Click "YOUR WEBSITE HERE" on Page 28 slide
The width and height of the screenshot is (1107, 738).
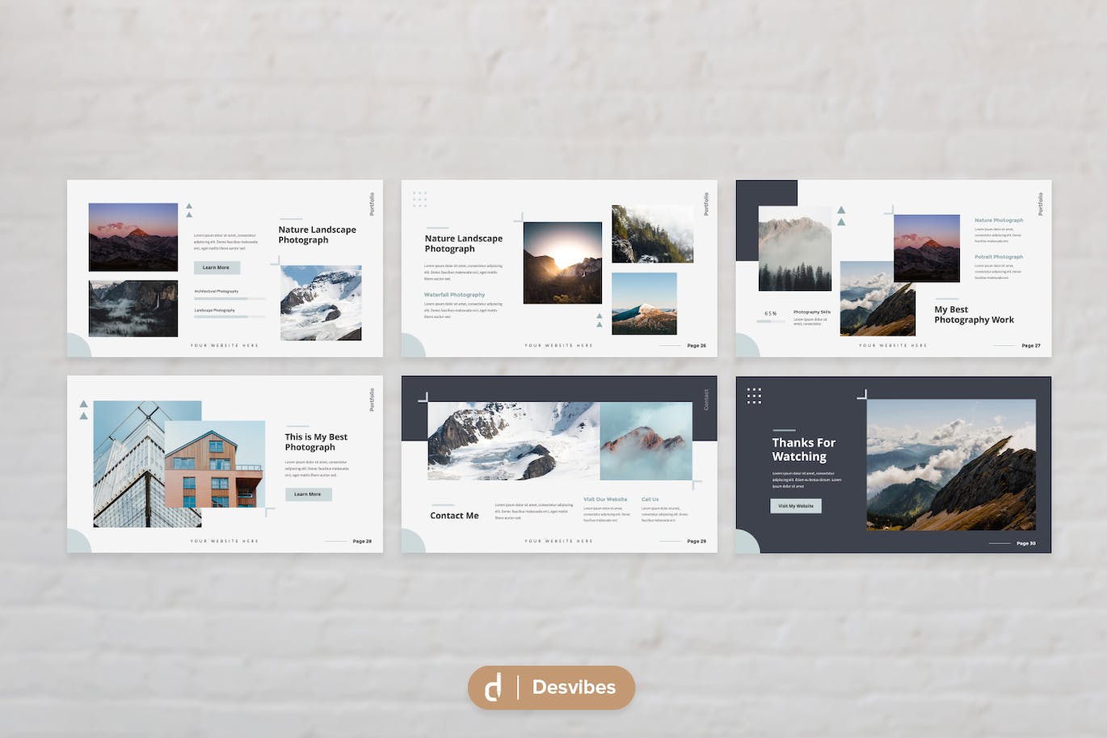pos(225,542)
